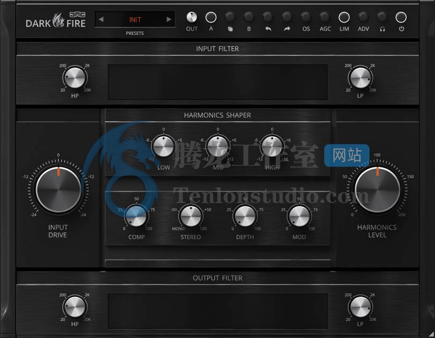This screenshot has width=435, height=338.
Task: Select the next preset arrow
Action: coord(169,19)
